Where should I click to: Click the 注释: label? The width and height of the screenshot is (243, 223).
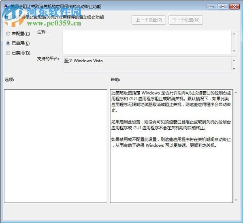tap(42, 32)
